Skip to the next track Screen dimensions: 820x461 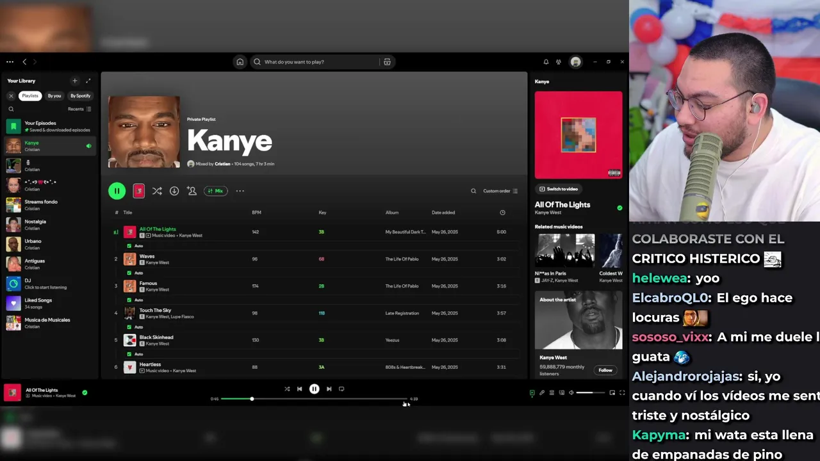(329, 389)
